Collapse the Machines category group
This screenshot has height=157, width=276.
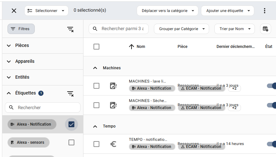pyautogui.click(x=95, y=68)
